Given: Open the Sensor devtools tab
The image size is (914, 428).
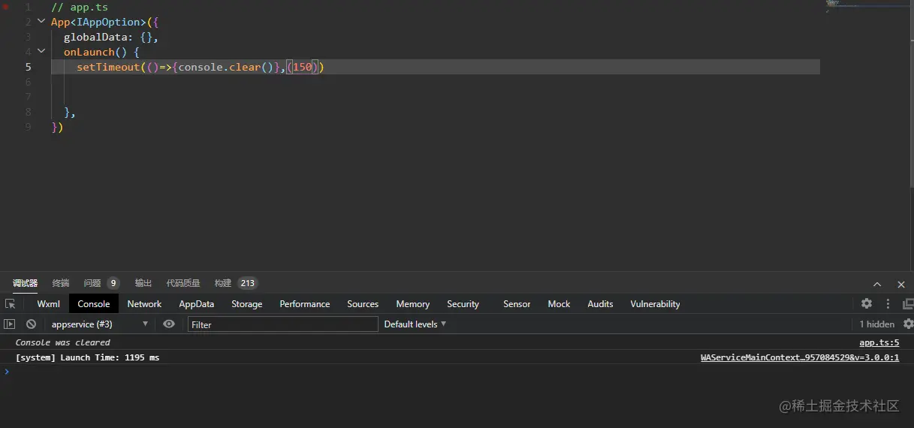Looking at the screenshot, I should 517,304.
